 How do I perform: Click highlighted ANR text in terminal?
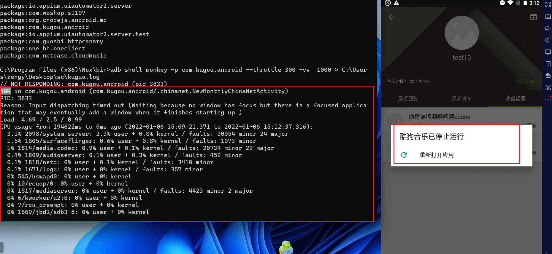(6, 91)
